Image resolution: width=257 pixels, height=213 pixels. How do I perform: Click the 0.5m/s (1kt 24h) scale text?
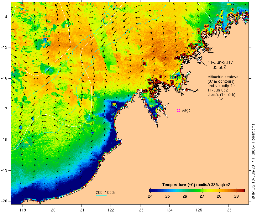(222, 95)
